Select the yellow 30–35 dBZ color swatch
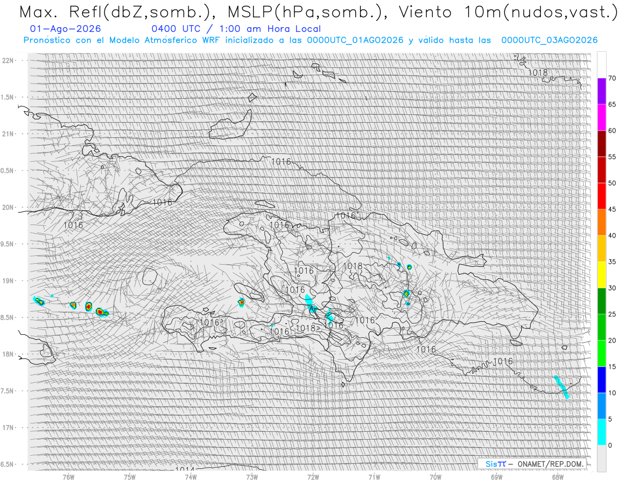 (x=601, y=275)
